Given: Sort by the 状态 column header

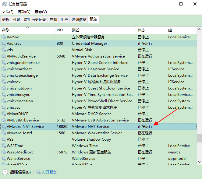Looking at the screenshot, I should tap(151, 30).
